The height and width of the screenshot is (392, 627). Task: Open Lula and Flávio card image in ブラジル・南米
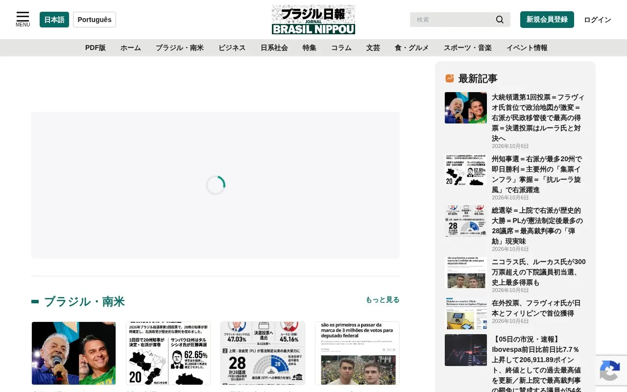pyautogui.click(x=73, y=353)
